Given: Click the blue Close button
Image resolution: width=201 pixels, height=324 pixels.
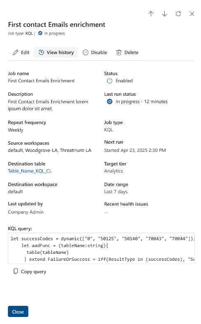Looking at the screenshot, I should coord(18,311).
